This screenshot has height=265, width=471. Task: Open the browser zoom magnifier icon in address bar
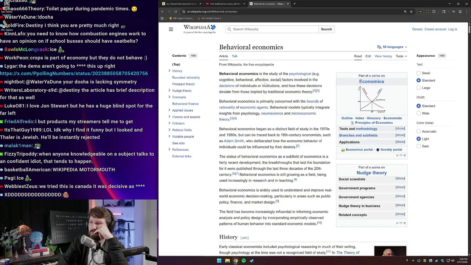pyautogui.click(x=405, y=12)
